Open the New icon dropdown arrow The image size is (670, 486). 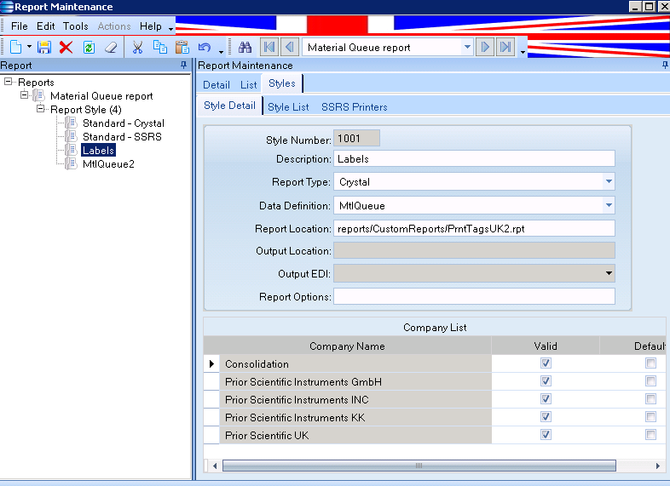click(x=29, y=47)
